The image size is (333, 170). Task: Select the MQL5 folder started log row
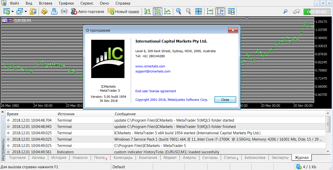[x=165, y=120]
